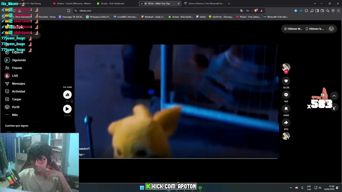Switch to the Shakira - Suerte tab
The height and width of the screenshot is (192, 342).
pyautogui.click(x=72, y=3)
